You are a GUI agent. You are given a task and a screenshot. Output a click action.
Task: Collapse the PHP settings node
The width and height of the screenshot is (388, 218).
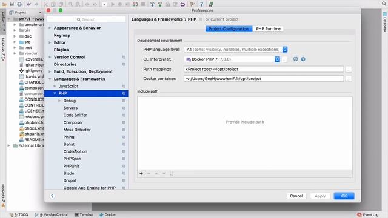point(55,93)
